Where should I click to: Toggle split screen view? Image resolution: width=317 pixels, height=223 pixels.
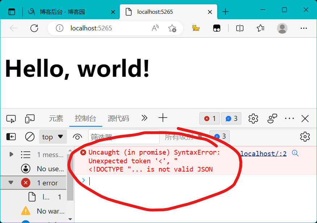tap(240, 28)
